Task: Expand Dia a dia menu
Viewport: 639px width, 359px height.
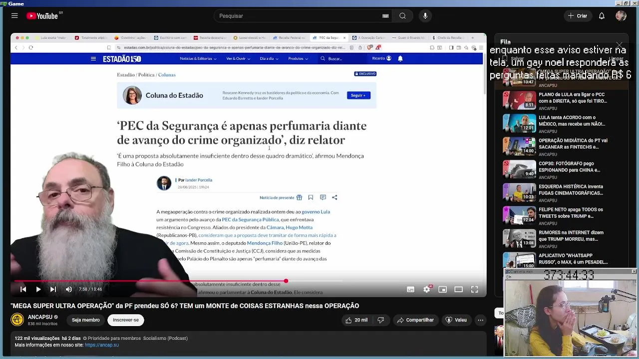Action: [269, 59]
